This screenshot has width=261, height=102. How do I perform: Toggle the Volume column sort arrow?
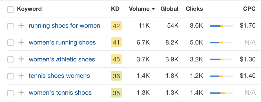pos(153,9)
